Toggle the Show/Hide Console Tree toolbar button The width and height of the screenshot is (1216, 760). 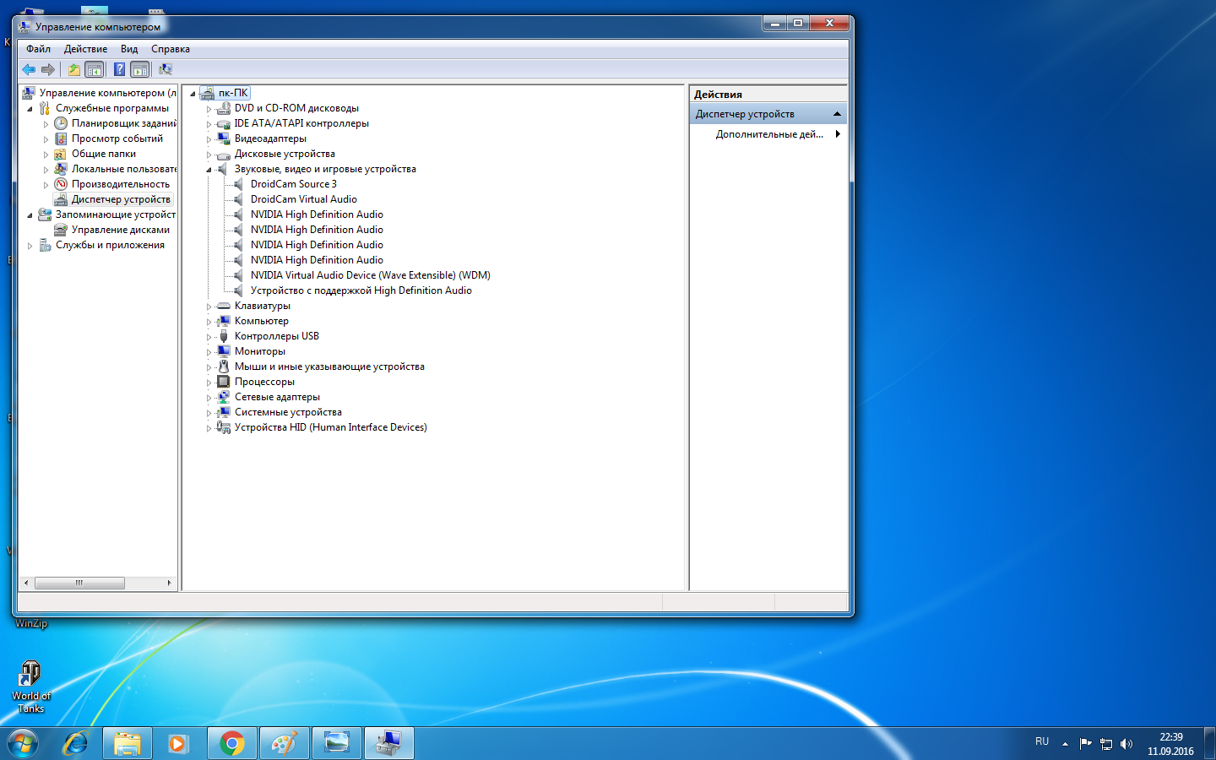[x=95, y=69]
